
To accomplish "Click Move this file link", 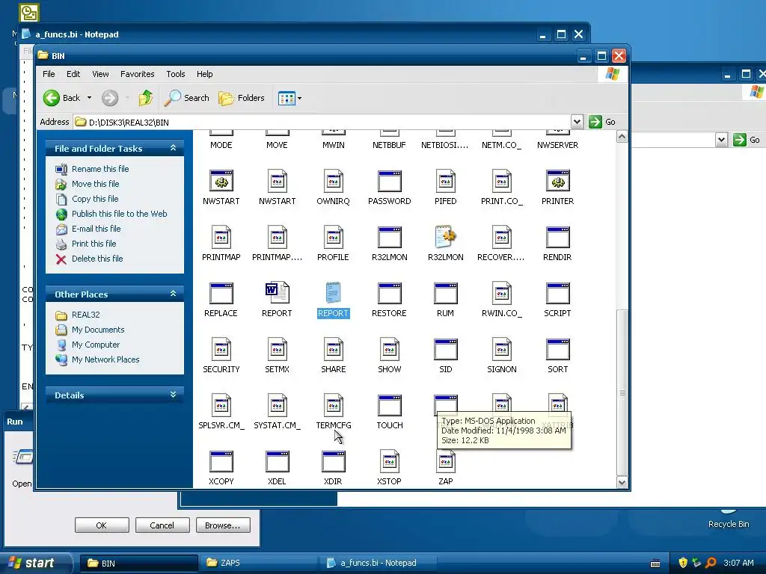I will tap(95, 184).
